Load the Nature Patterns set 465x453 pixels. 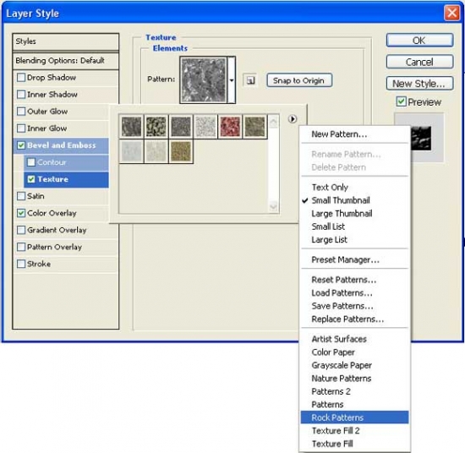point(355,379)
